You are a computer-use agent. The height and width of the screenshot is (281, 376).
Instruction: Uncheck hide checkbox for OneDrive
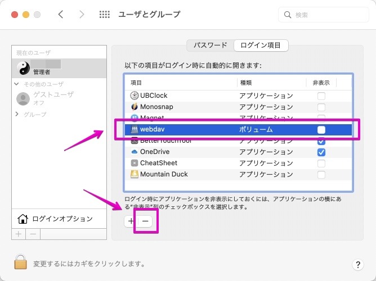(x=321, y=152)
